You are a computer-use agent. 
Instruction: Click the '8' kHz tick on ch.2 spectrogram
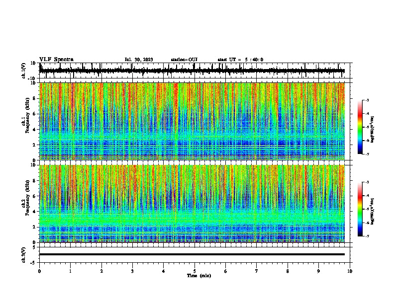click(34, 181)
